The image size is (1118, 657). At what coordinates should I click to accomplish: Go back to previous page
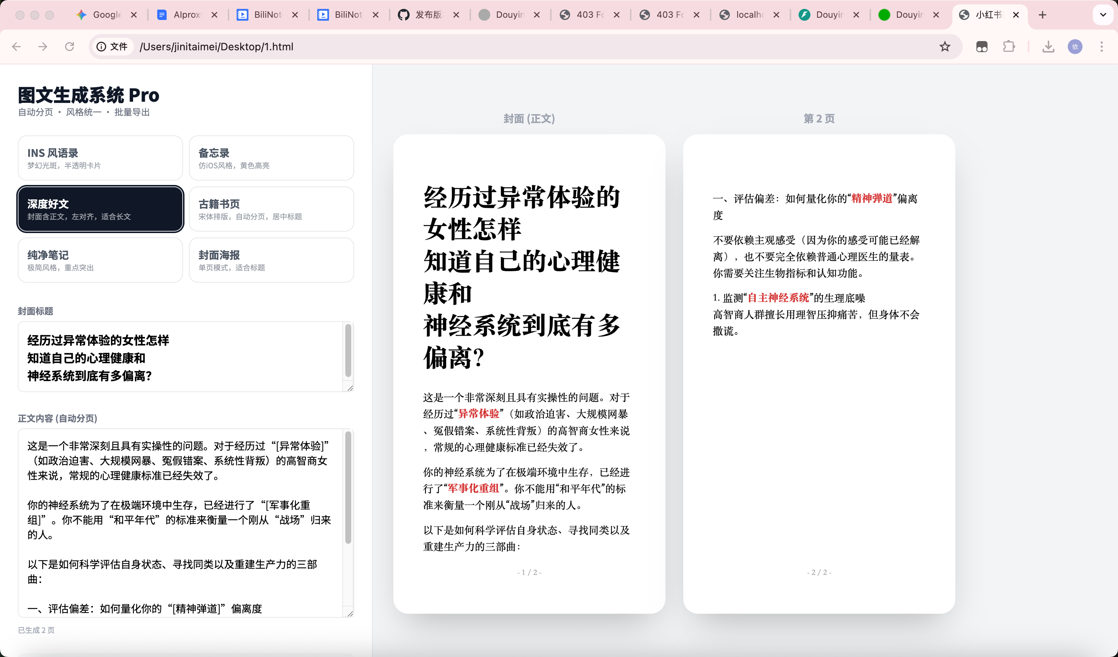pyautogui.click(x=17, y=47)
